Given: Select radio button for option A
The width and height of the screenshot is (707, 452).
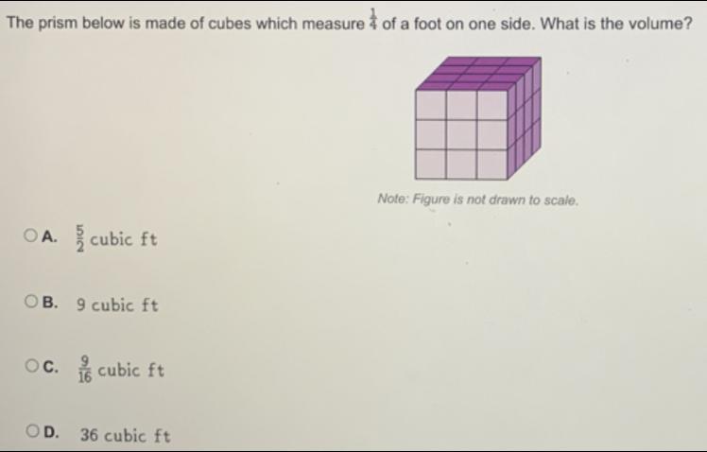Looking at the screenshot, I should pos(30,235).
